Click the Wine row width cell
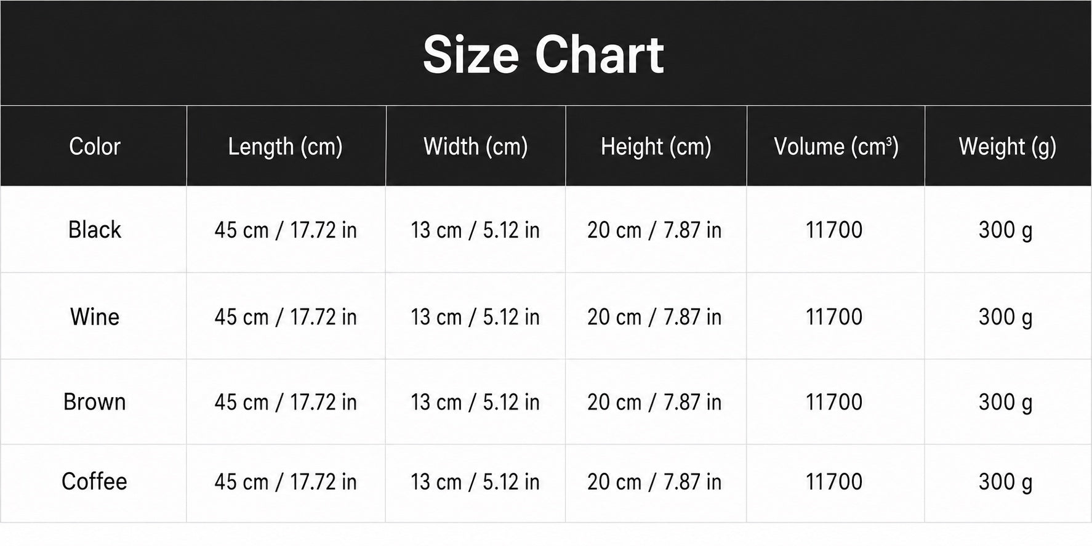1092x546 pixels. point(475,316)
